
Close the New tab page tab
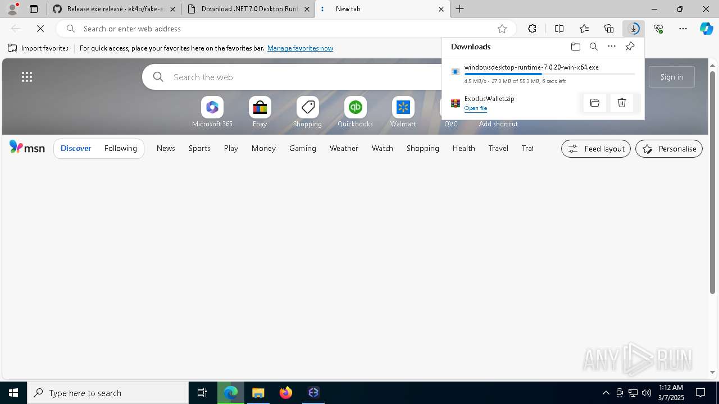point(441,9)
